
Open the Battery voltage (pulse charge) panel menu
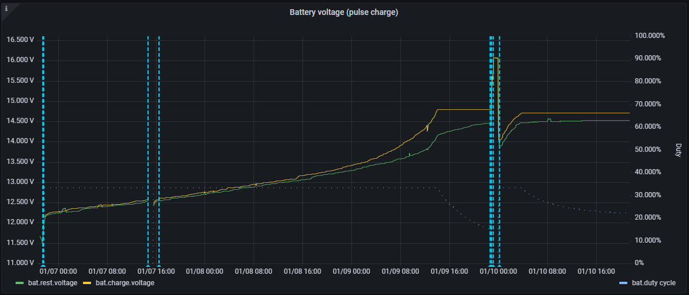point(344,12)
